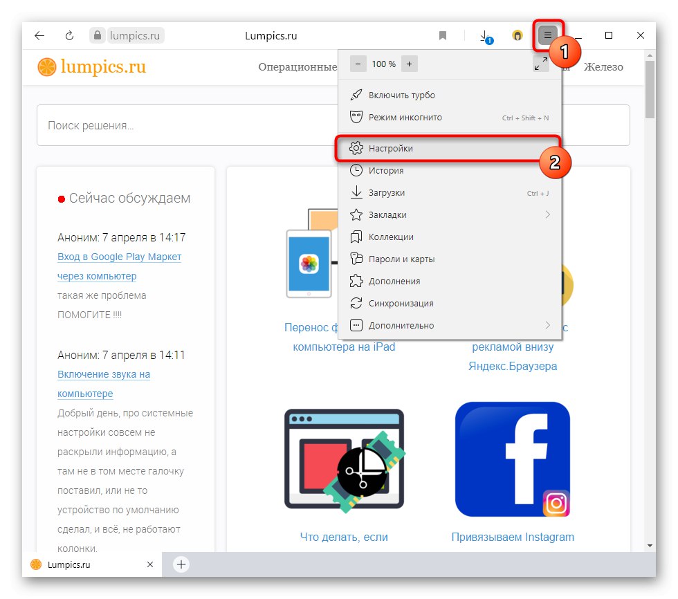The height and width of the screenshot is (599, 678).
Task: Open the downloads indicator icon
Action: click(x=486, y=36)
